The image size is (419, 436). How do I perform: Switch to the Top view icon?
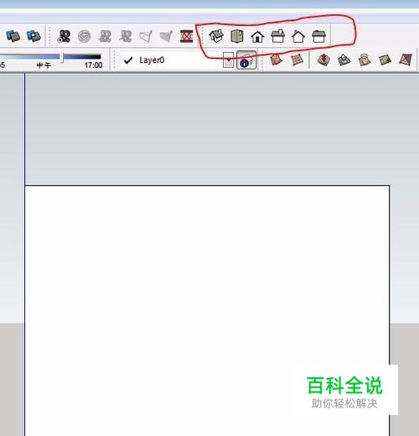[x=237, y=36]
